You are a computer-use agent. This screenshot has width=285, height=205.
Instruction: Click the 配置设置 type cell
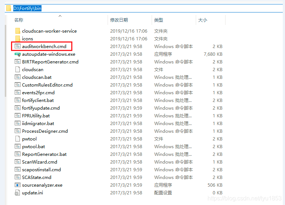(x=163, y=193)
